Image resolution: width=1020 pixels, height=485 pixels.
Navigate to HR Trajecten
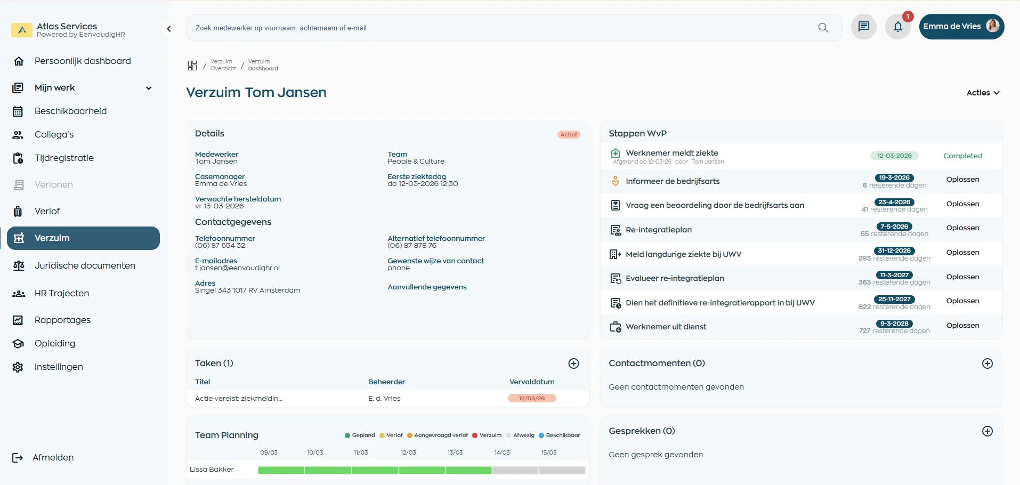62,293
